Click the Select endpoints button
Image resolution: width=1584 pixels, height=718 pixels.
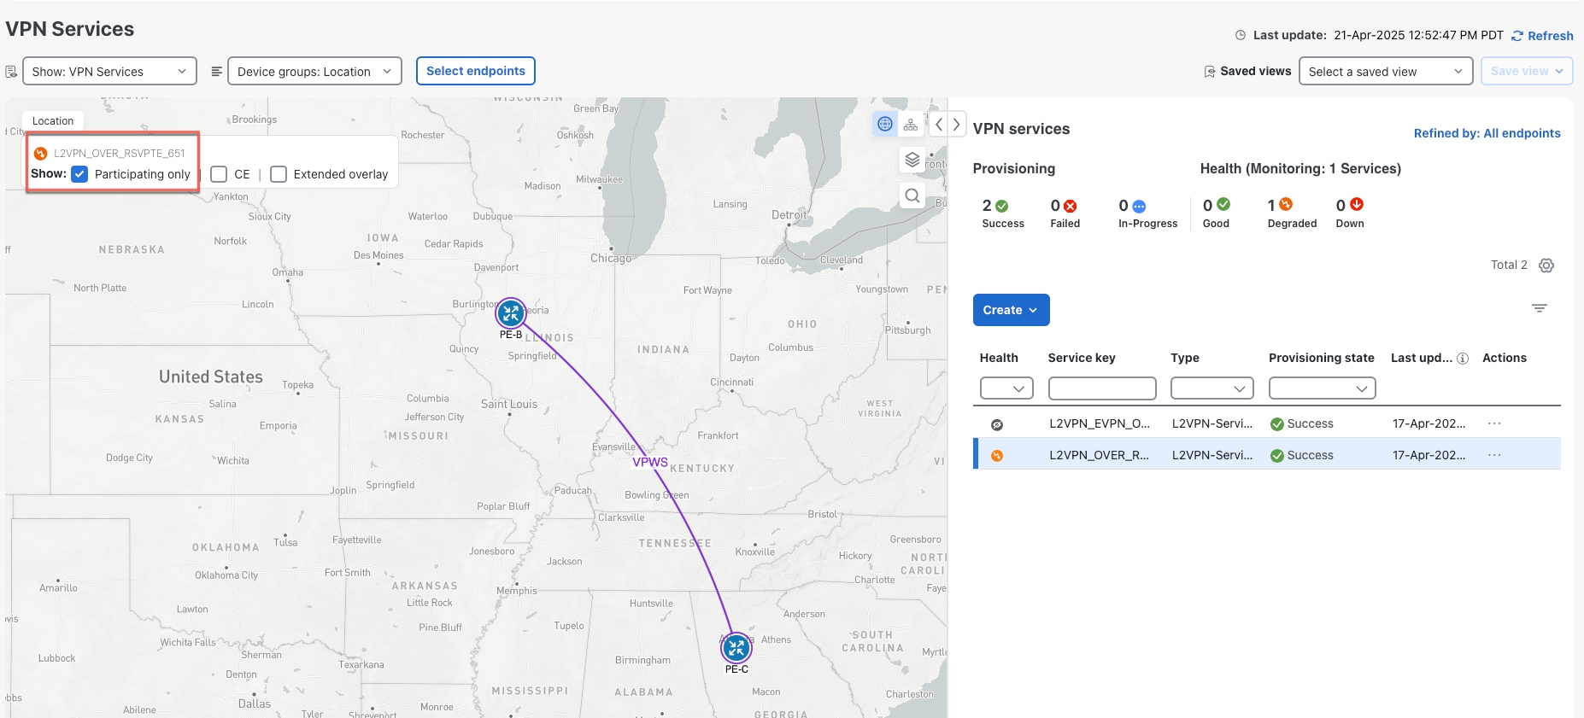[475, 71]
